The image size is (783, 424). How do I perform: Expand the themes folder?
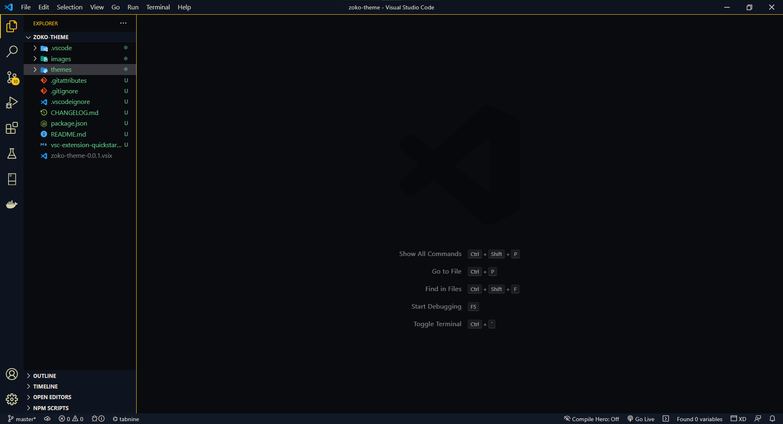point(80,70)
